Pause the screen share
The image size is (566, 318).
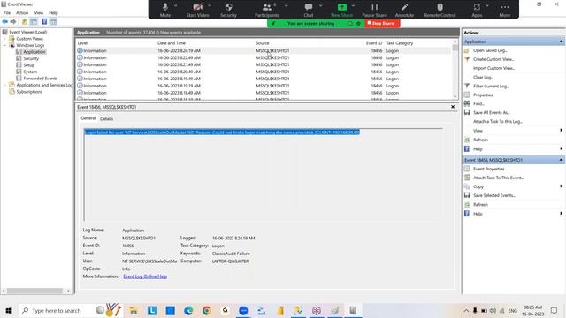coord(374,10)
